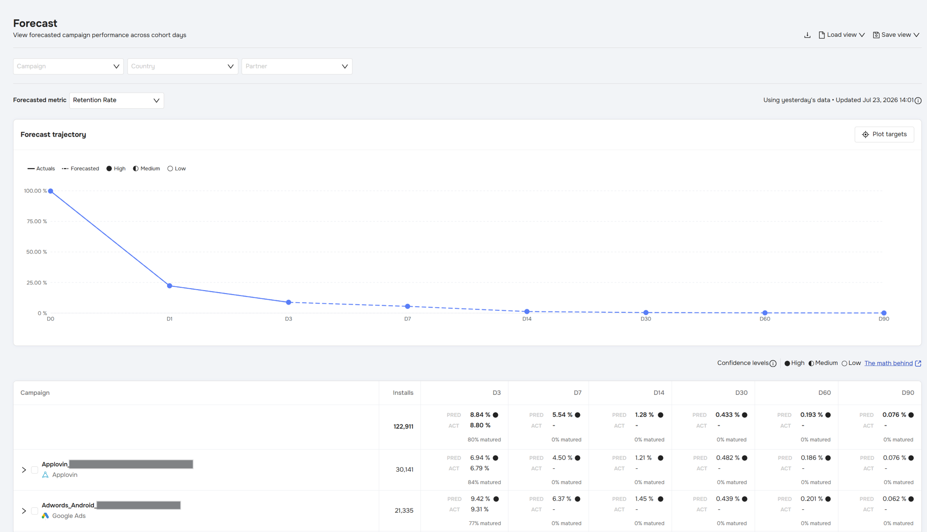Image resolution: width=927 pixels, height=532 pixels.
Task: Expand the Applovin campaign row
Action: [24, 470]
